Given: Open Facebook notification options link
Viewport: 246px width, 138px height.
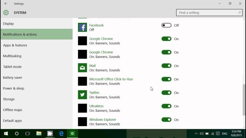Looking at the screenshot, I should tap(96, 25).
